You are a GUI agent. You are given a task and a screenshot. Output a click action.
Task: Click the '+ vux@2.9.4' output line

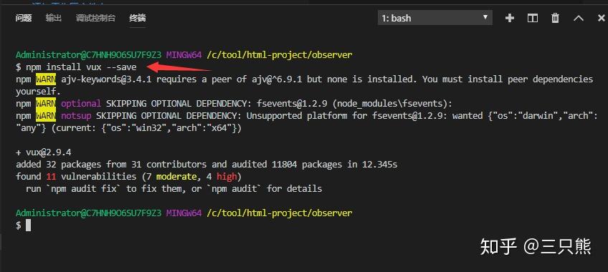pos(44,152)
